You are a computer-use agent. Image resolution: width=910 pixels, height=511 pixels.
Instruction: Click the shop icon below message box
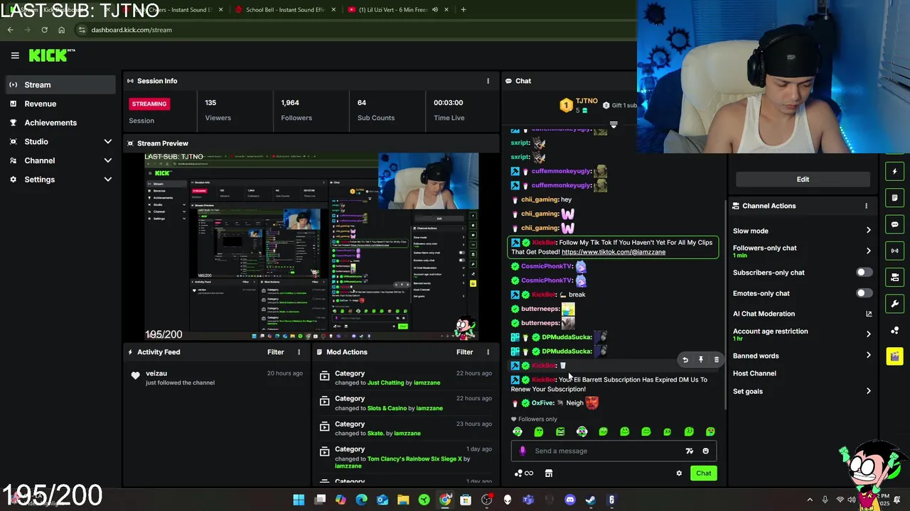click(x=549, y=473)
